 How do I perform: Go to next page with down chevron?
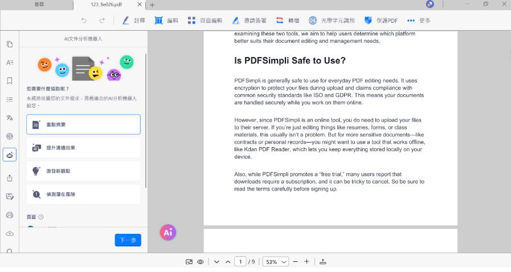pyautogui.click(x=216, y=262)
